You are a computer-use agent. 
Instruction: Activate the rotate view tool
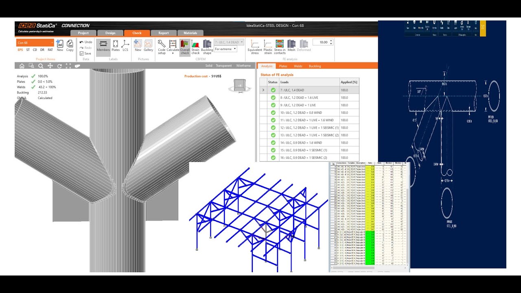[x=59, y=66]
